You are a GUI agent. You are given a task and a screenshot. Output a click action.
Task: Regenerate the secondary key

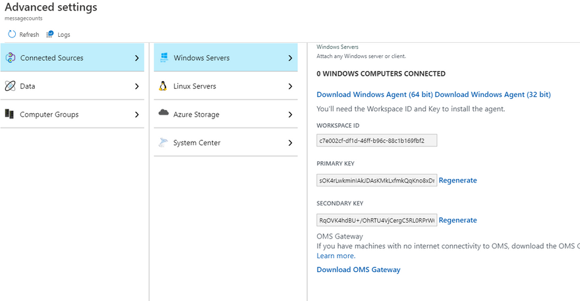pos(457,220)
